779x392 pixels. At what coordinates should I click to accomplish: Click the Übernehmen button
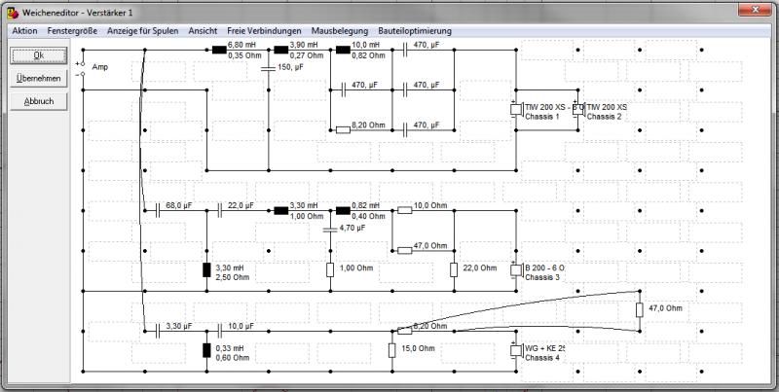(x=39, y=79)
